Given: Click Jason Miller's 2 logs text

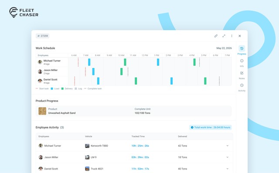Looking at the screenshot, I should [x=47, y=74].
